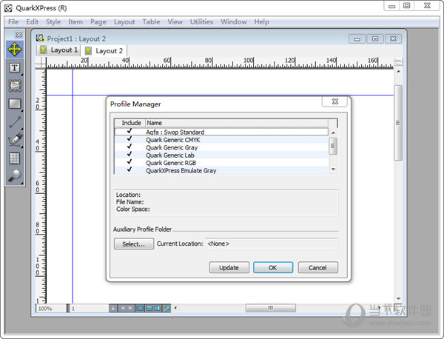Open the Layout menu

124,21
